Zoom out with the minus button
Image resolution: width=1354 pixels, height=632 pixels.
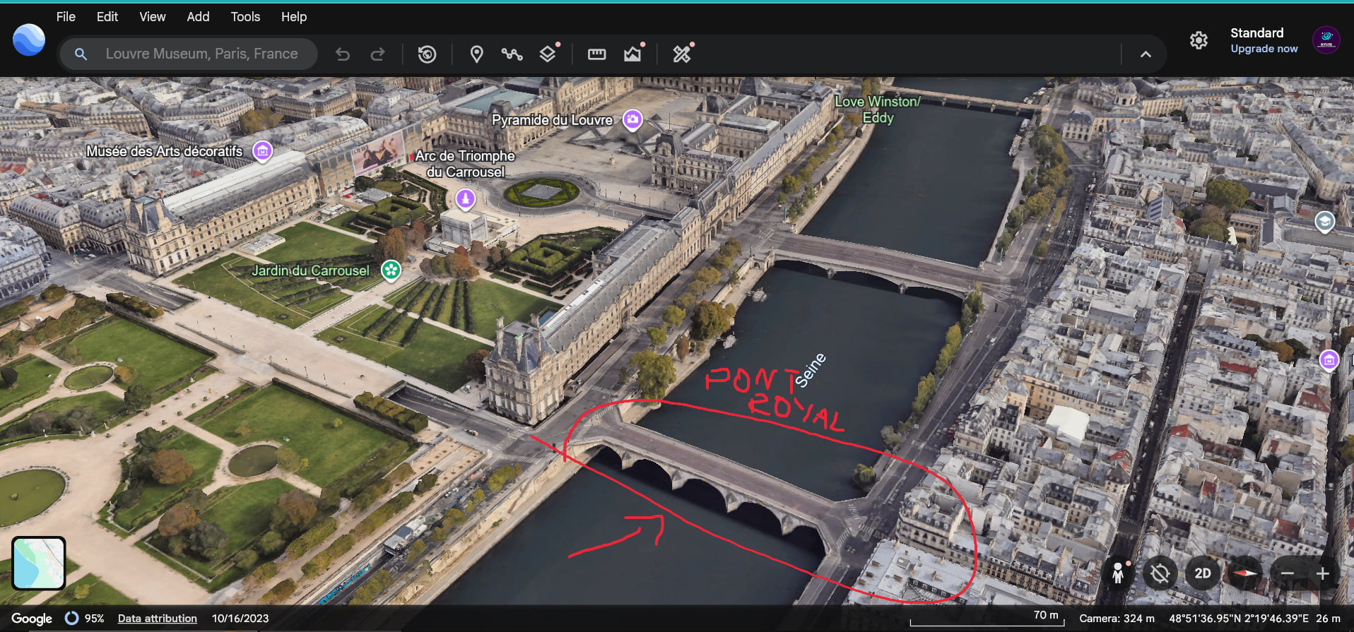(x=1288, y=573)
